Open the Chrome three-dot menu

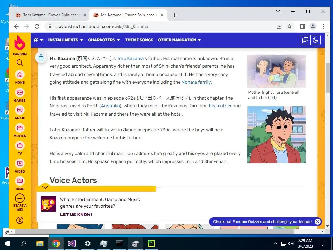[323, 26]
